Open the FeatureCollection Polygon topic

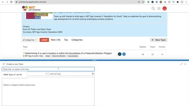(69, 53)
